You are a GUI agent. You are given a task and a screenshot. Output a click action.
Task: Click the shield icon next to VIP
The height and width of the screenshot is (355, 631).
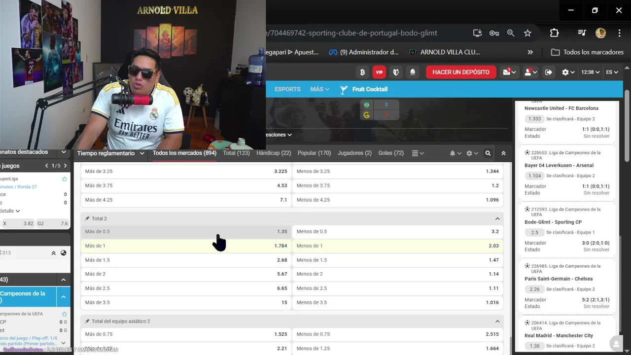coord(396,72)
